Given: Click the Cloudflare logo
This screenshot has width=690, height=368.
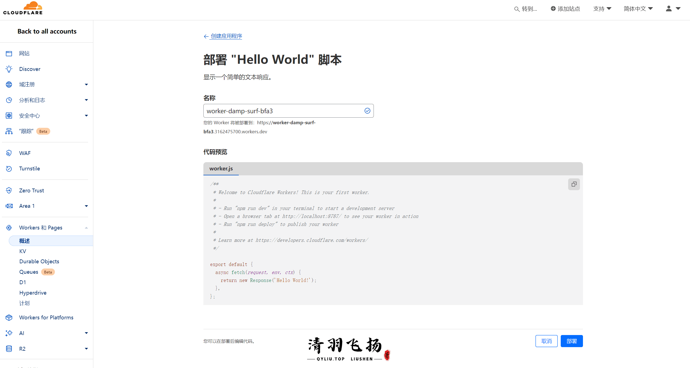Looking at the screenshot, I should pos(23,8).
